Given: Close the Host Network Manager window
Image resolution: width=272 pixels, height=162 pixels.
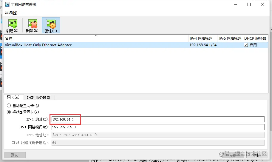Looking at the screenshot, I should tap(263, 4).
